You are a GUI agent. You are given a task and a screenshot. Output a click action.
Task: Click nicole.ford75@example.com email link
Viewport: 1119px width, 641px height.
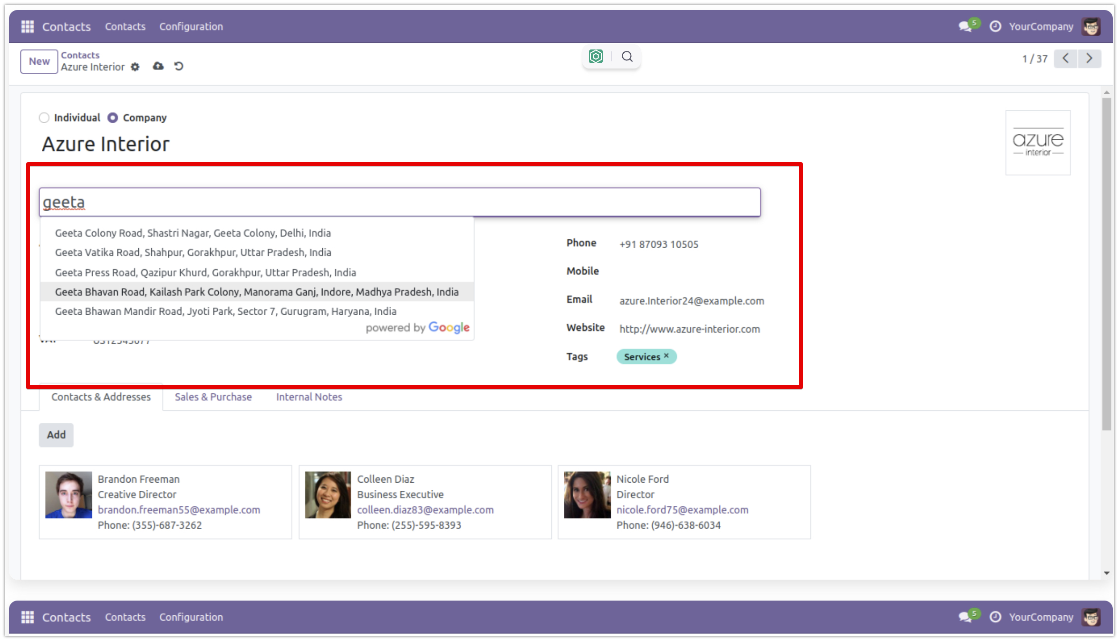(682, 510)
